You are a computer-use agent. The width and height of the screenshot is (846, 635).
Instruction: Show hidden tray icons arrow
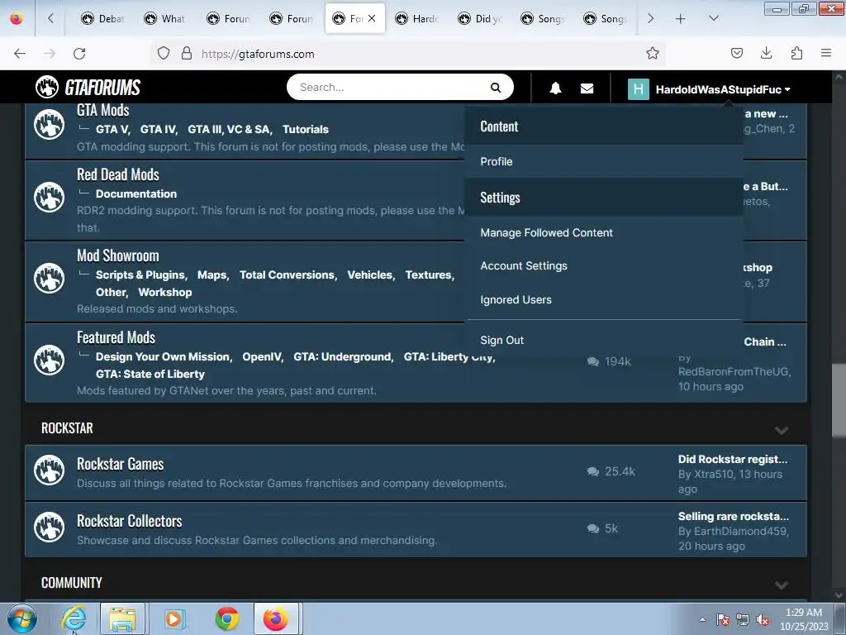tap(702, 619)
